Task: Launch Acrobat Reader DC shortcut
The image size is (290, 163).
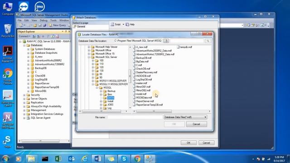Action: [x=8, y=54]
